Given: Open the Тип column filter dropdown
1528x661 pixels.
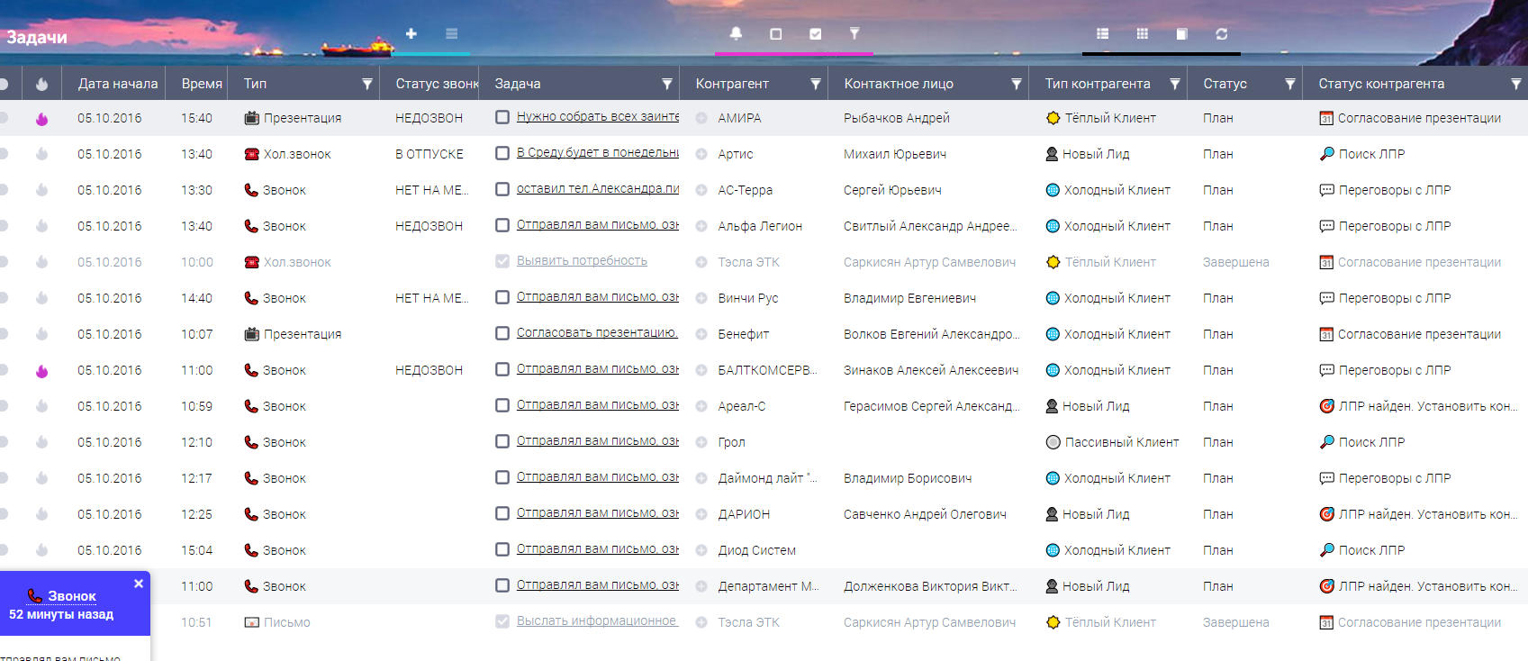Looking at the screenshot, I should (367, 84).
